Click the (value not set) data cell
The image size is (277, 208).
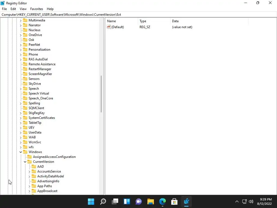click(182, 27)
